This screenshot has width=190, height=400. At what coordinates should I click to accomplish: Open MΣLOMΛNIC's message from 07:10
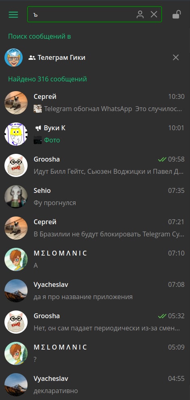coord(95,260)
